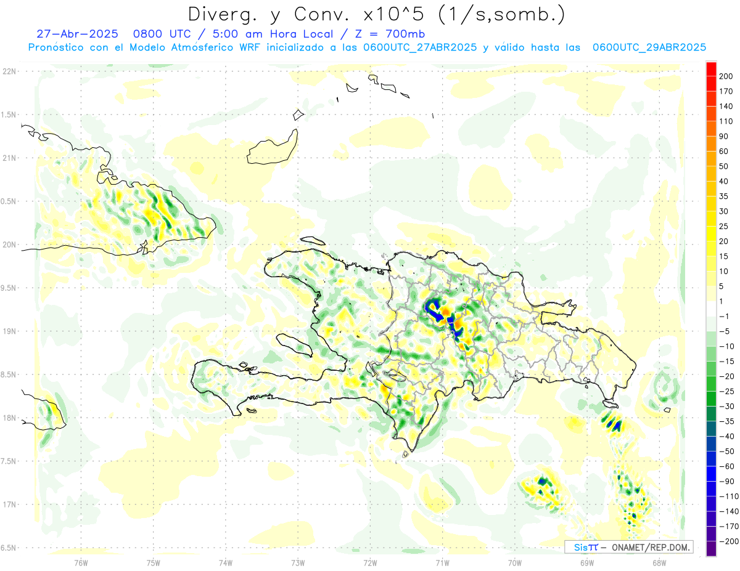Click the color scale value "-1"

pyautogui.click(x=725, y=316)
